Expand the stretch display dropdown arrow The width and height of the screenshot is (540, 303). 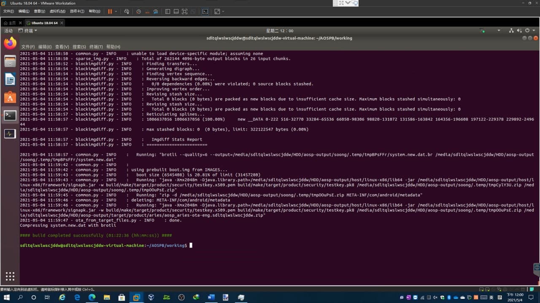click(x=223, y=11)
